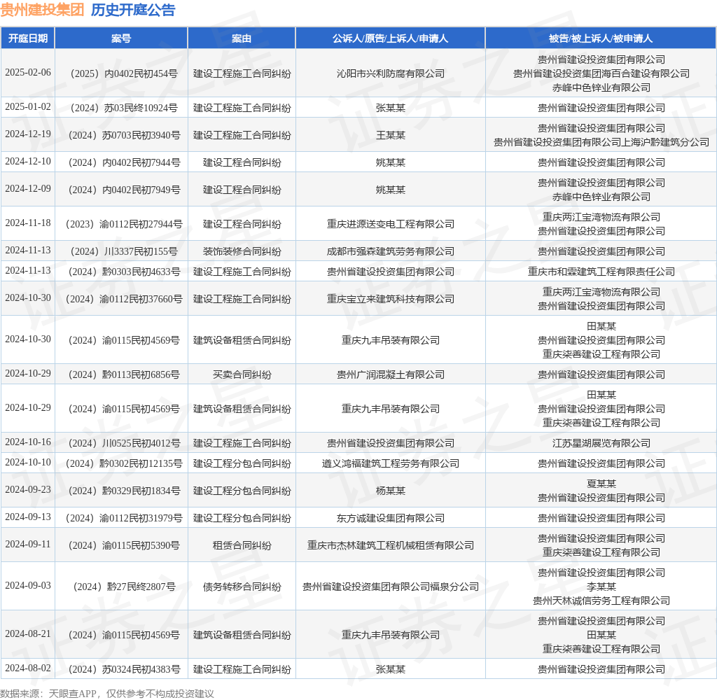The width and height of the screenshot is (717, 700).
Task: Click defendant 贵州省建设投资集团有限公司上海沪黔建筑分公司
Action: (601, 142)
